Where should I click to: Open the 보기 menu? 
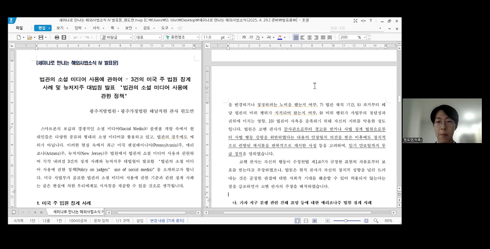click(x=62, y=28)
